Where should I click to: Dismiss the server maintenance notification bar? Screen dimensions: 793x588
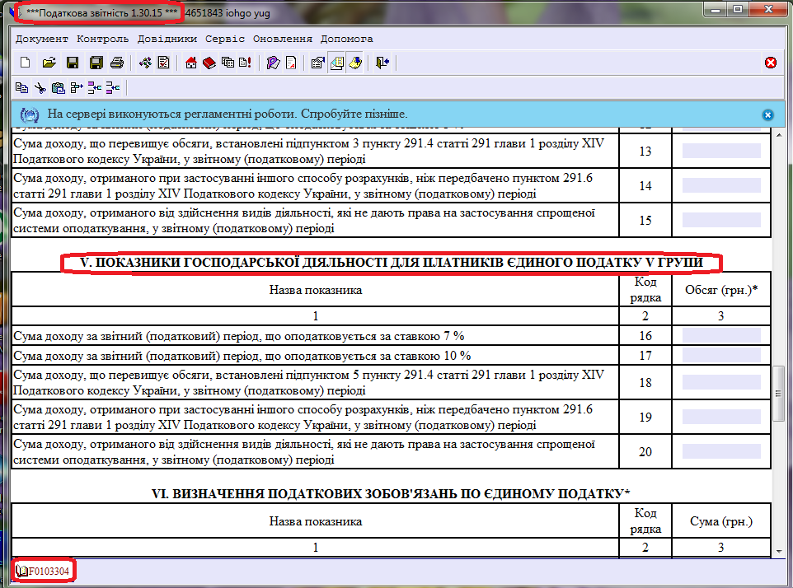tap(767, 114)
